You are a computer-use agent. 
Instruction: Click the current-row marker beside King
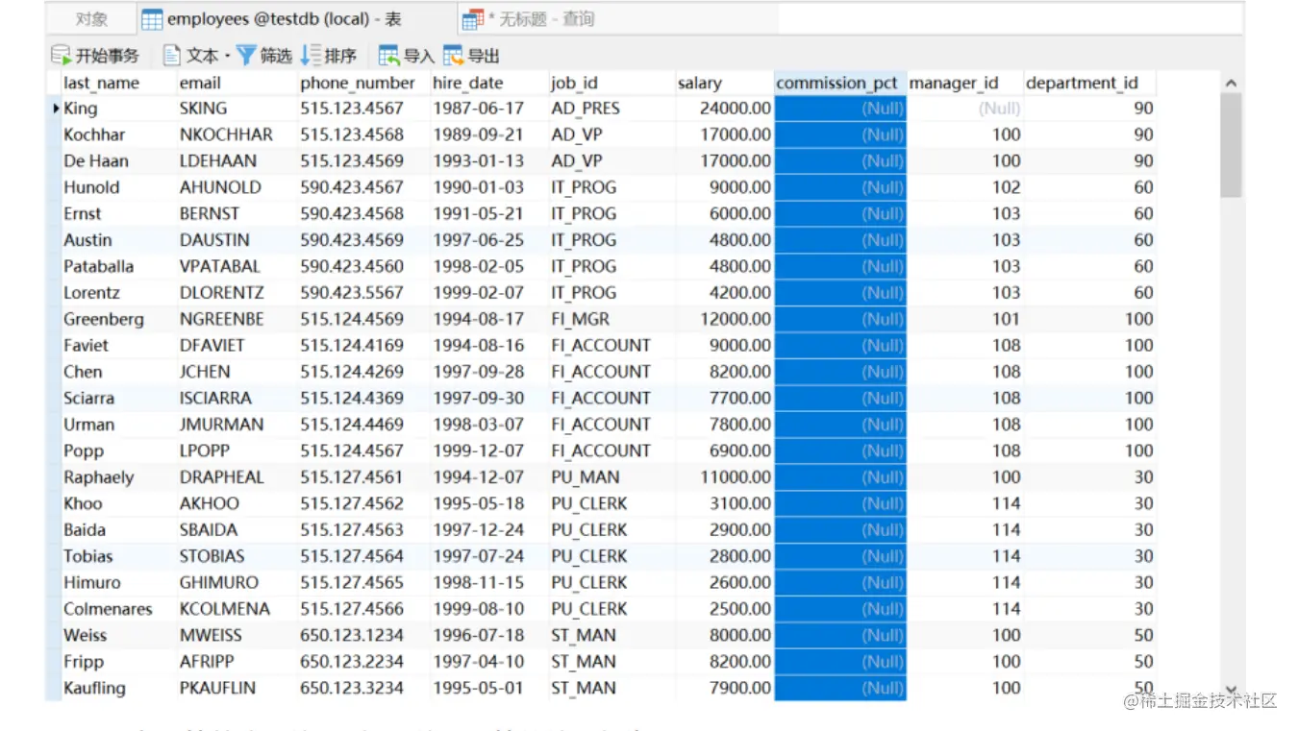pyautogui.click(x=56, y=109)
